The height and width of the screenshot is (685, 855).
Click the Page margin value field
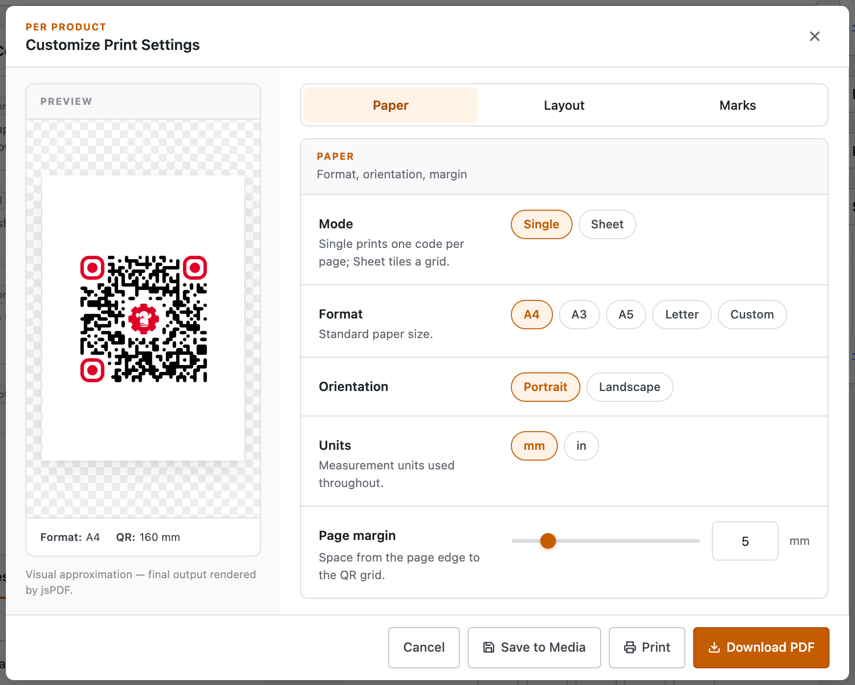(745, 541)
